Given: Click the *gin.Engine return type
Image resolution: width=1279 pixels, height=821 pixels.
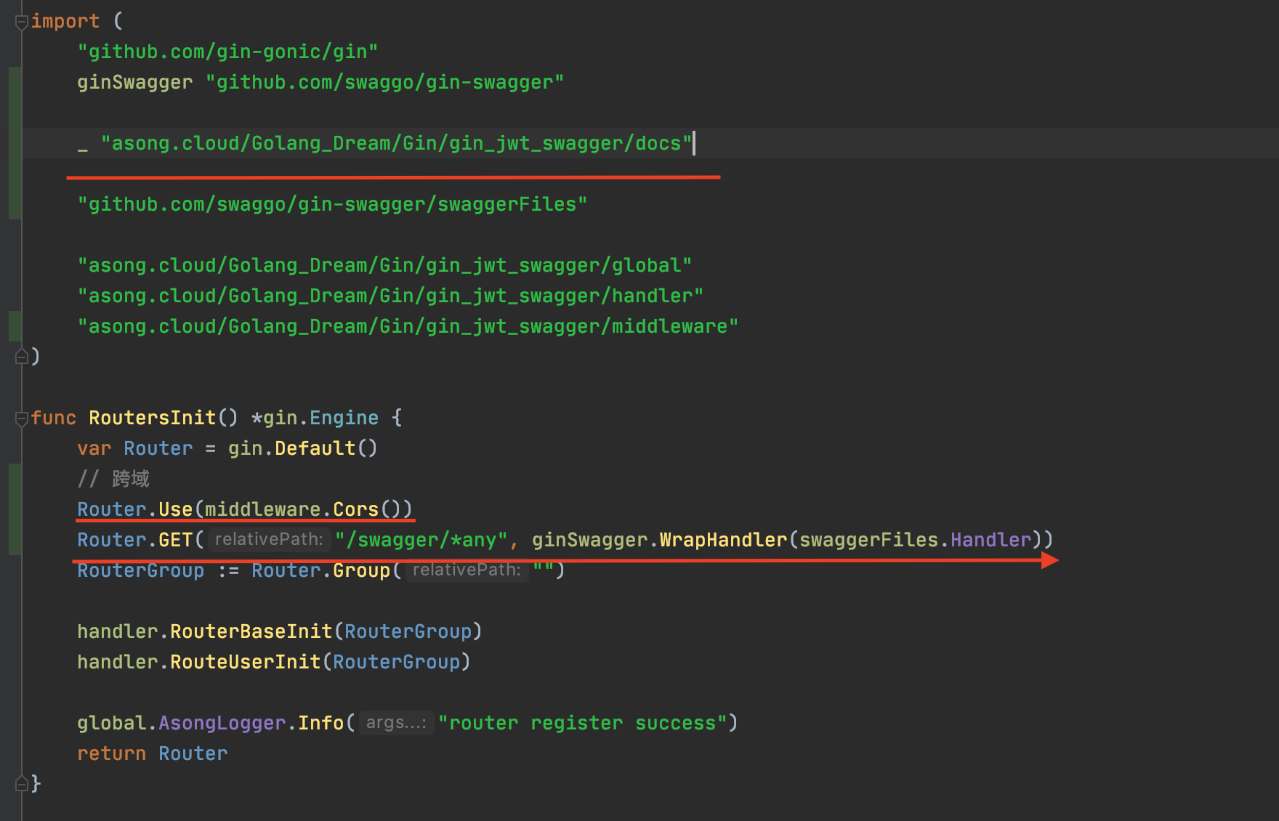Looking at the screenshot, I should 315,418.
